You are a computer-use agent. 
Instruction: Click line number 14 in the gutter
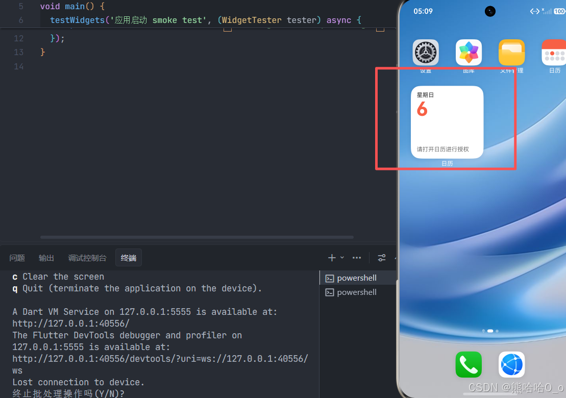point(19,66)
